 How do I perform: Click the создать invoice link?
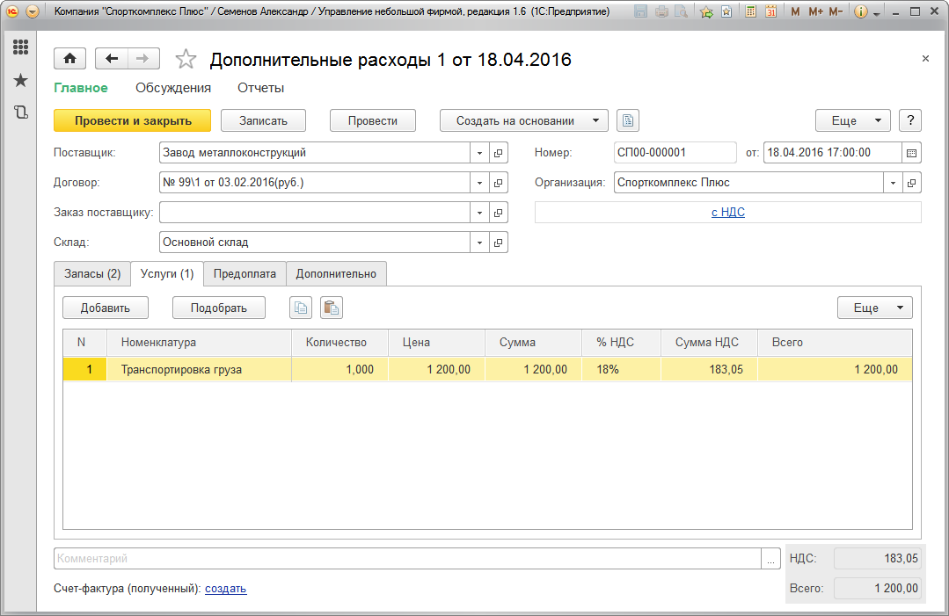[x=225, y=589]
